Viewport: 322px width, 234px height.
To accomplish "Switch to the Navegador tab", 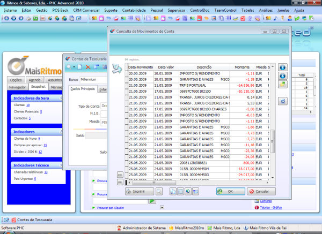I will point(17,87).
